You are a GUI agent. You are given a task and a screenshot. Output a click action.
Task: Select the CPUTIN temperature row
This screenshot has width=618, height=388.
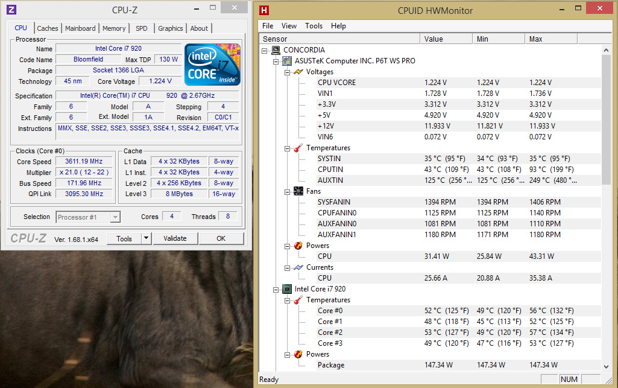pyautogui.click(x=459, y=170)
